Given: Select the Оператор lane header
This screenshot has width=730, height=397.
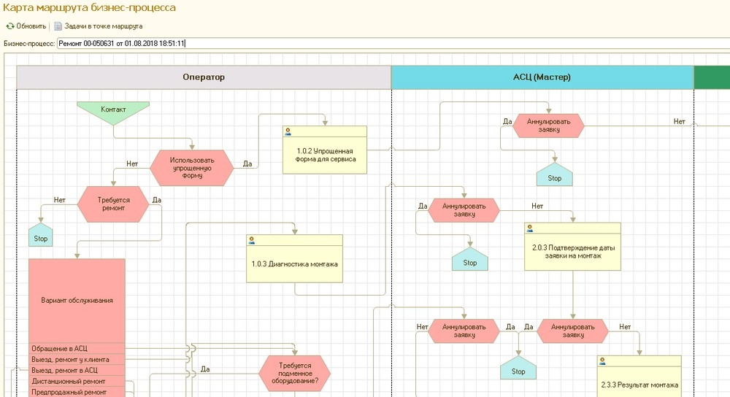Looking at the screenshot, I should (x=204, y=77).
